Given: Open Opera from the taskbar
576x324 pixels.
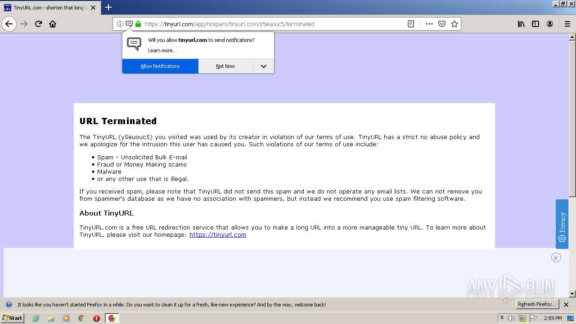Looking at the screenshot, I should pos(96,318).
